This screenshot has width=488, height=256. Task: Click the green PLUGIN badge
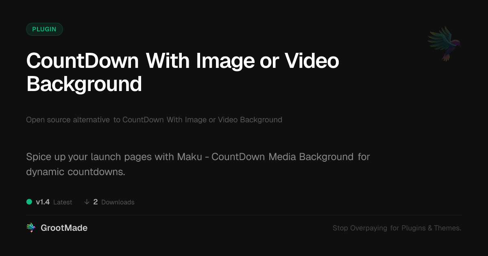44,29
